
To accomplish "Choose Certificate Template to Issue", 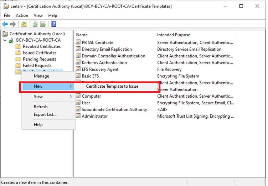I will [112, 86].
